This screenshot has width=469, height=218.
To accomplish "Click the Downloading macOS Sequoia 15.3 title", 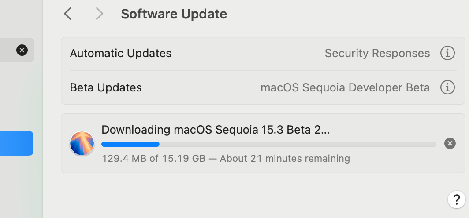I will [x=215, y=130].
